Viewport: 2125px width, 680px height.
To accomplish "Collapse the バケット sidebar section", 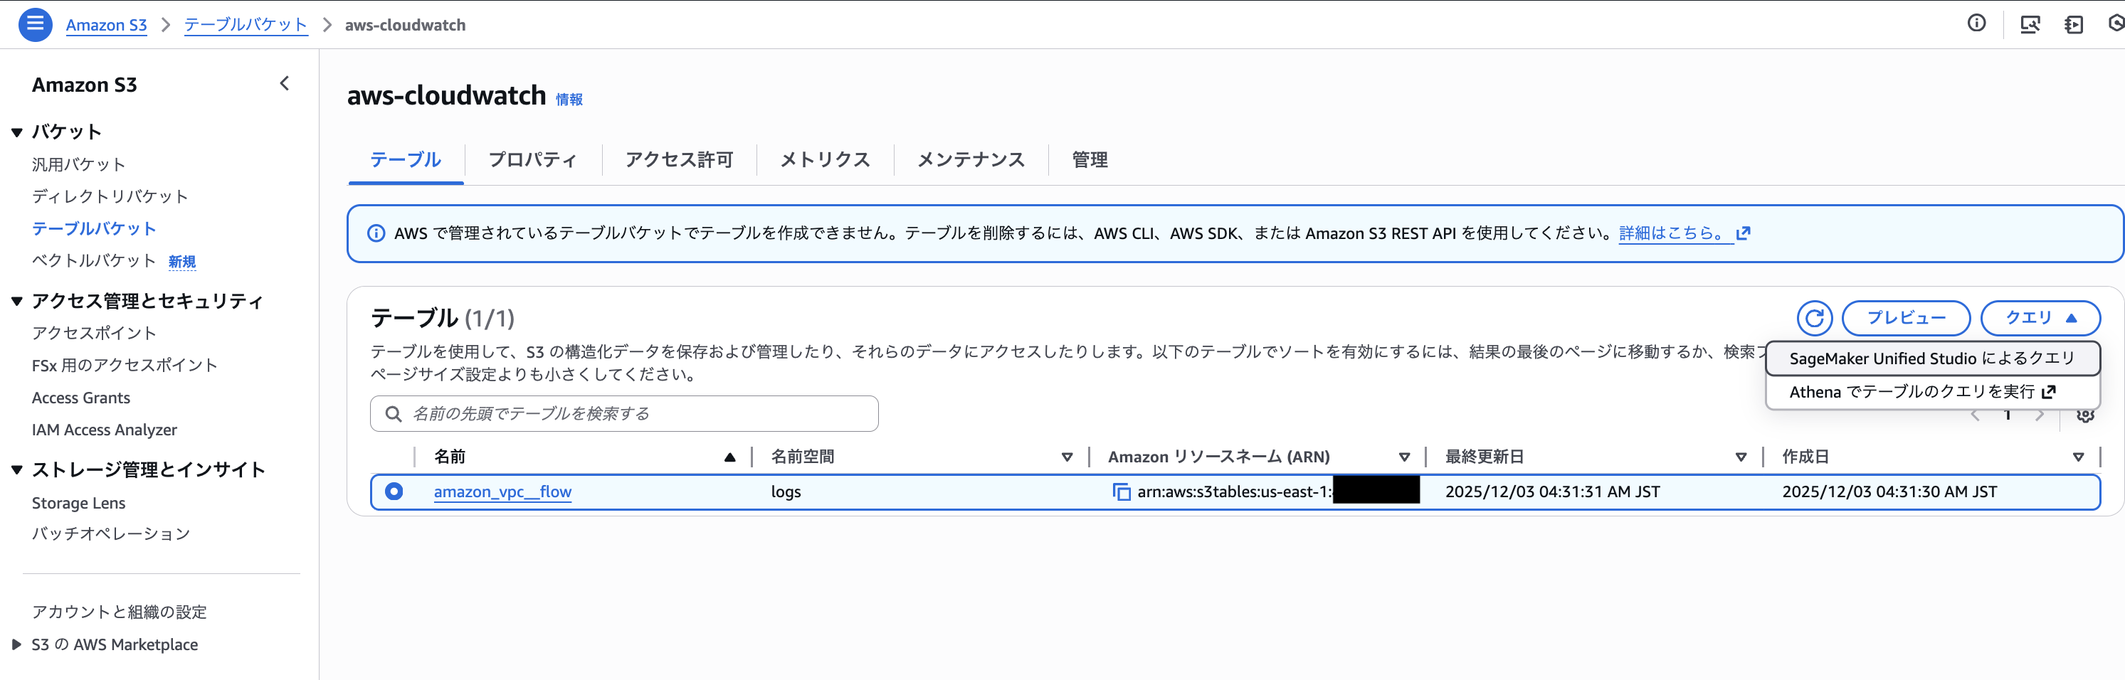I will pos(16,132).
